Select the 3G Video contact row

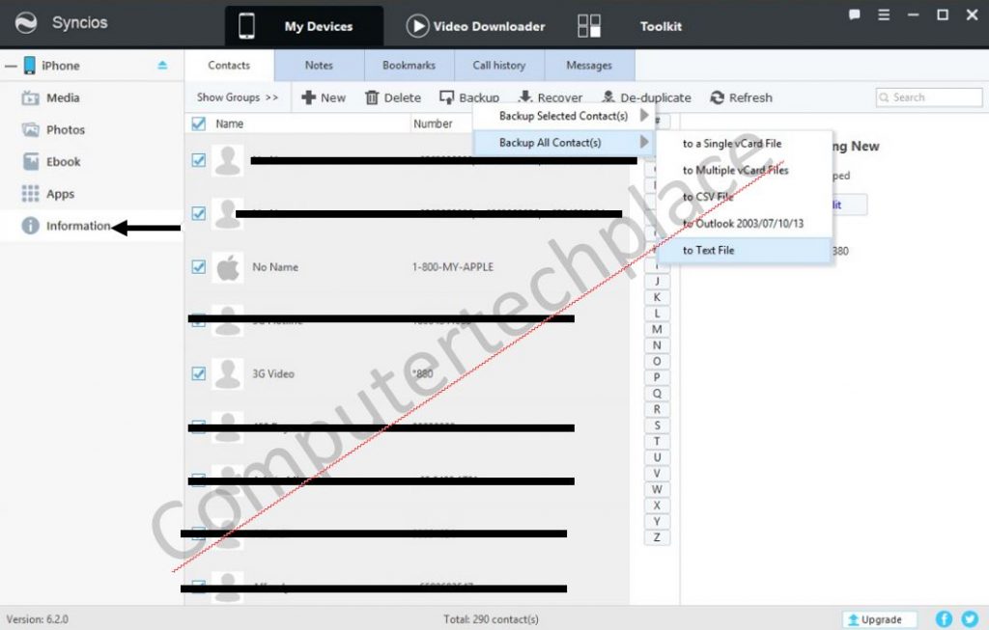point(408,373)
